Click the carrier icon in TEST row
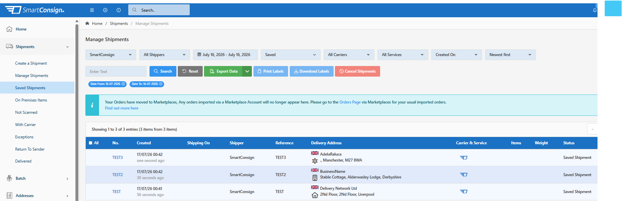The width and height of the screenshot is (622, 201). (x=464, y=192)
